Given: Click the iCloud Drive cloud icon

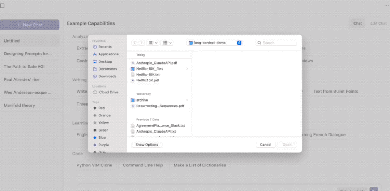Looking at the screenshot, I should pos(95,92).
